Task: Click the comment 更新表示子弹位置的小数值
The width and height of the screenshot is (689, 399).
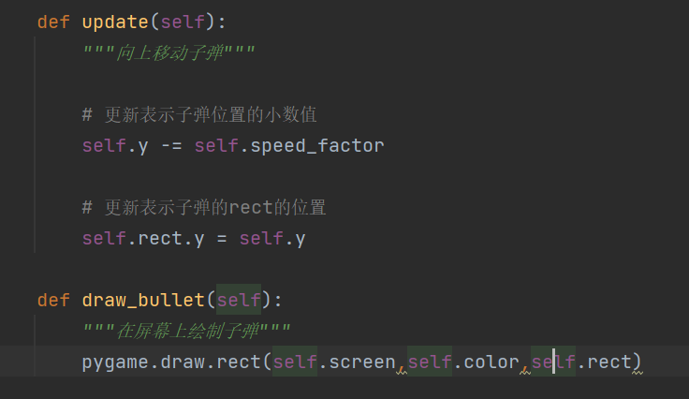Action: point(199,114)
